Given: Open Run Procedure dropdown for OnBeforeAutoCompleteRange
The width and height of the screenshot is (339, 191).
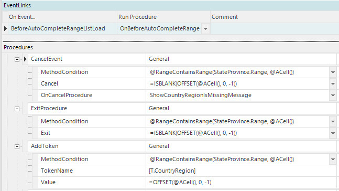Looking at the screenshot, I should click(x=205, y=28).
